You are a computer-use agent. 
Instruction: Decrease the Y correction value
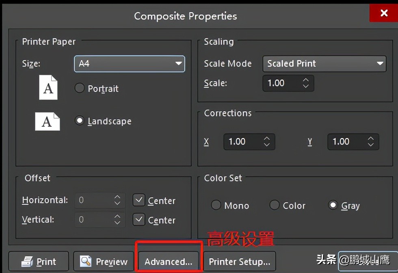370,145
